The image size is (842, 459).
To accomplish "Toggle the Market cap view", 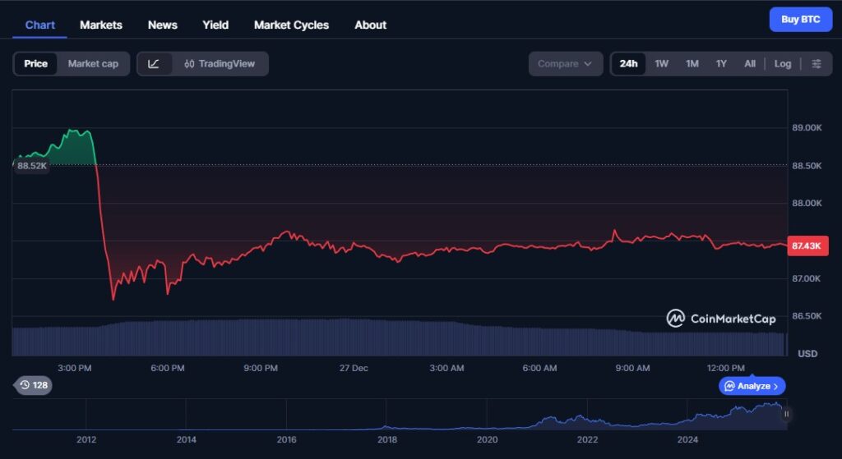I will (93, 64).
